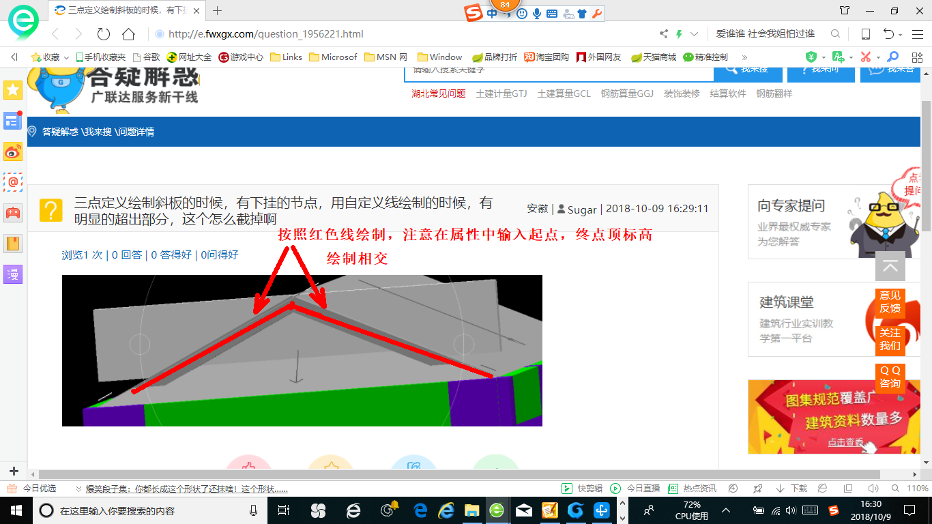Open the extensions grid icon
This screenshot has height=524, width=932.
pyautogui.click(x=916, y=57)
